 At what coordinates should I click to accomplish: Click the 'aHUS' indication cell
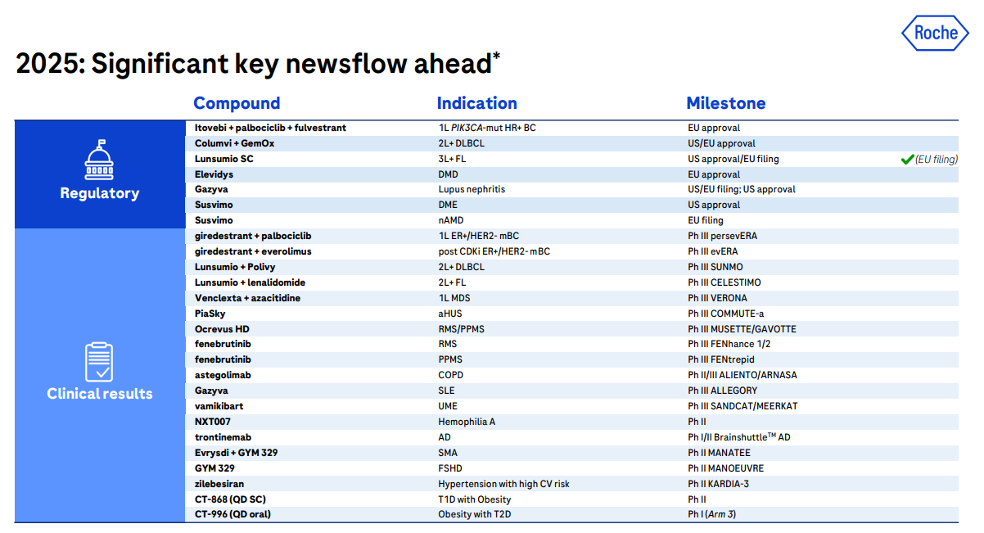point(451,314)
